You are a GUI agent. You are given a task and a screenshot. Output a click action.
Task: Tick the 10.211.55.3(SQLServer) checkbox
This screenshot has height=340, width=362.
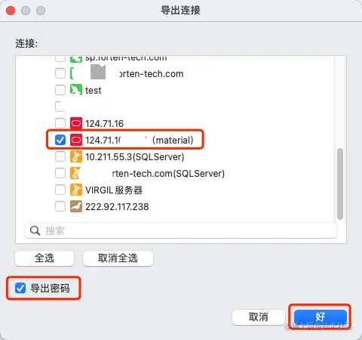pos(60,156)
